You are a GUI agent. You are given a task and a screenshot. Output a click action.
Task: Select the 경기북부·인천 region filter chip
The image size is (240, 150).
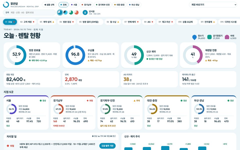pyautogui.click(x=103, y=5)
